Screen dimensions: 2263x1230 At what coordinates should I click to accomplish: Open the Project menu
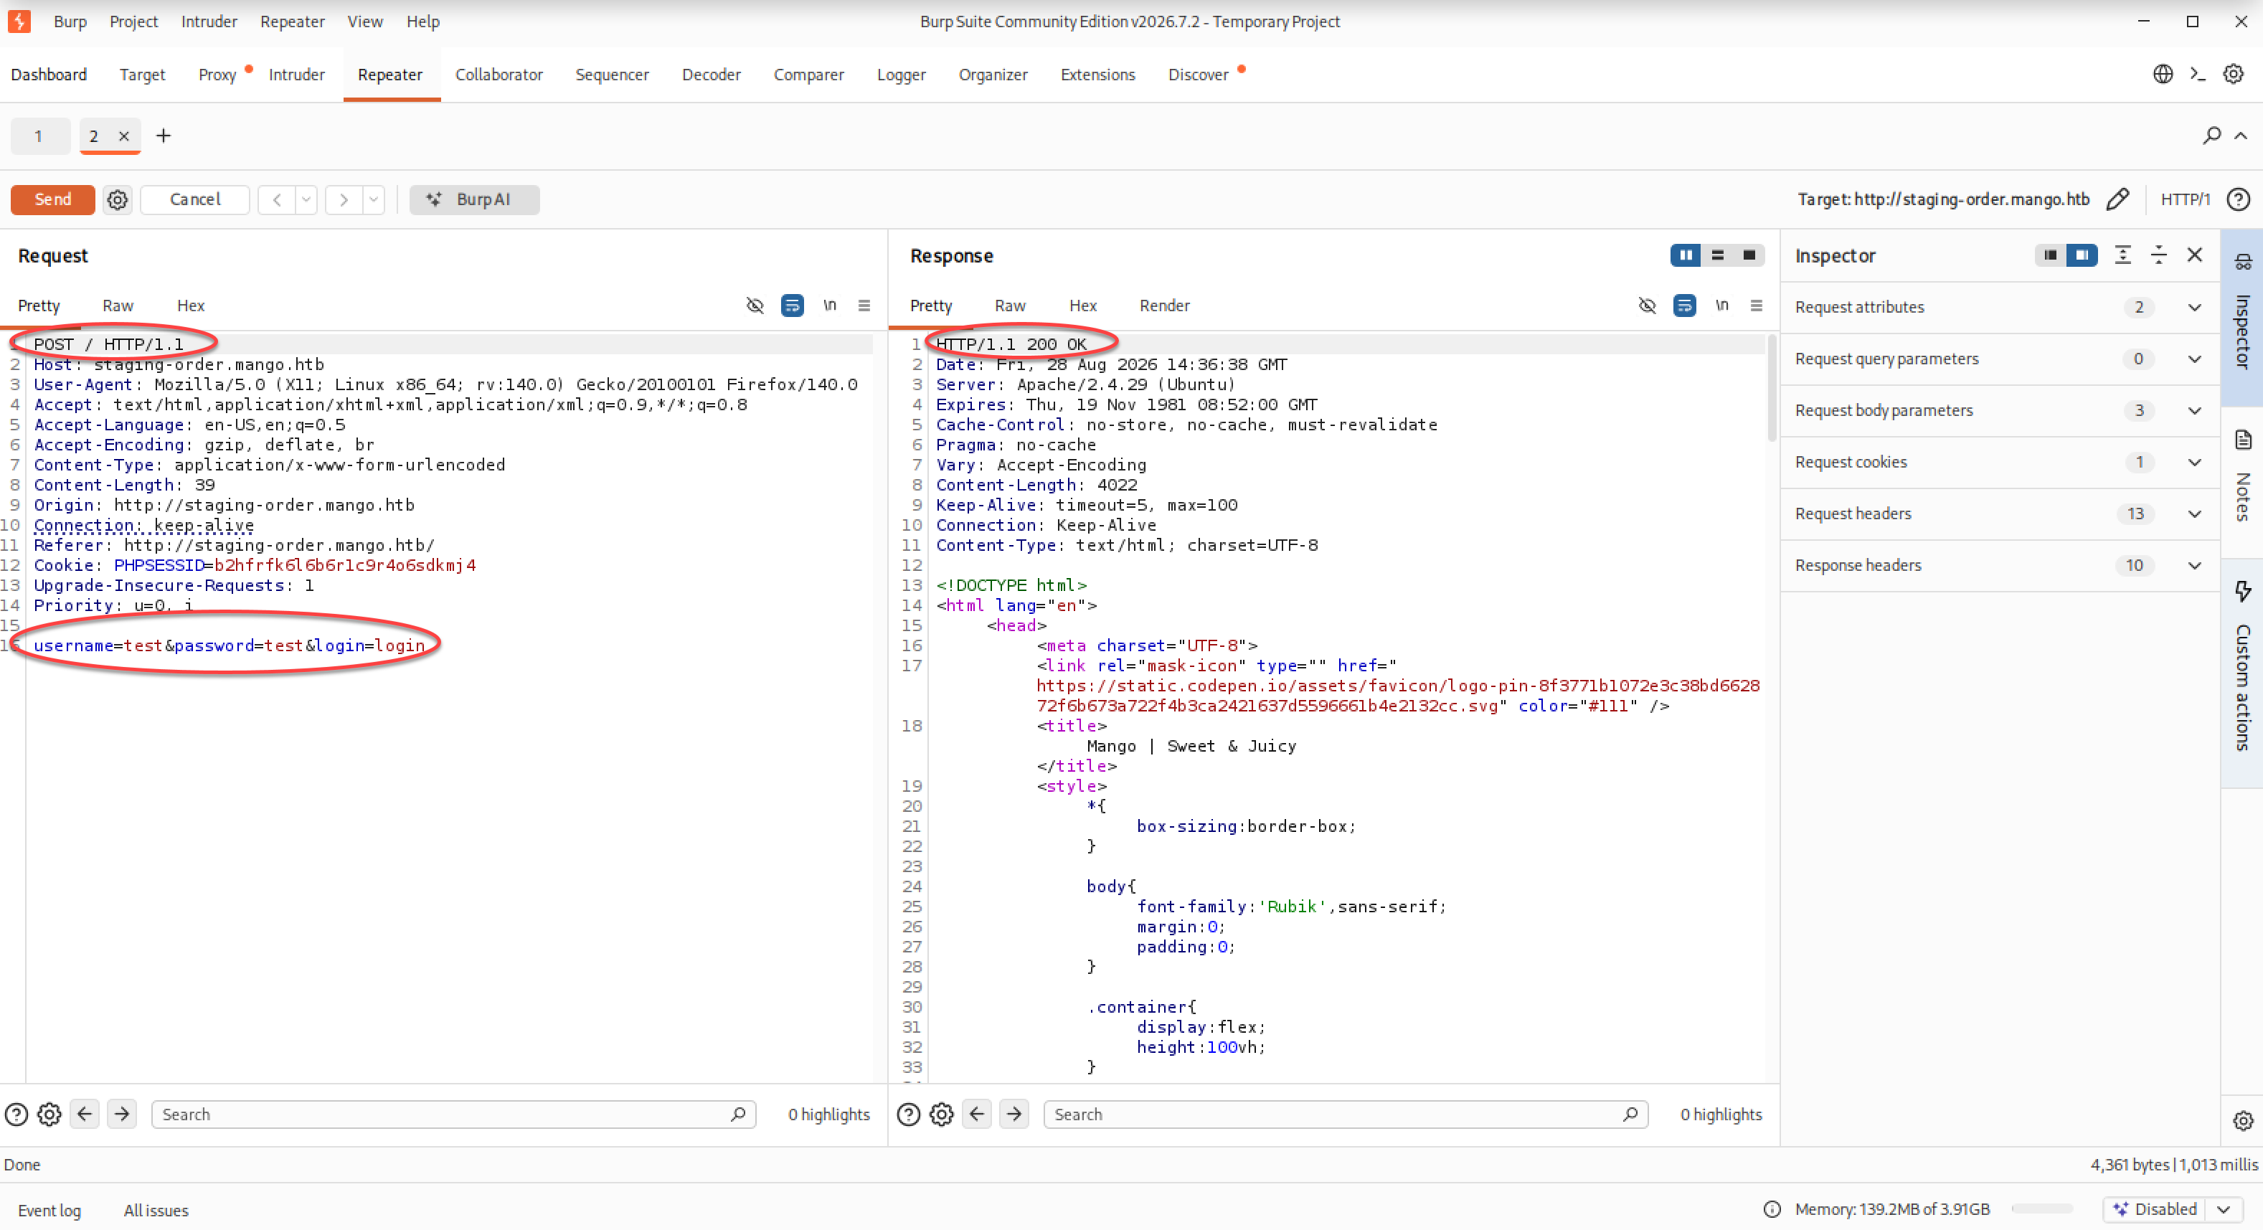click(133, 21)
